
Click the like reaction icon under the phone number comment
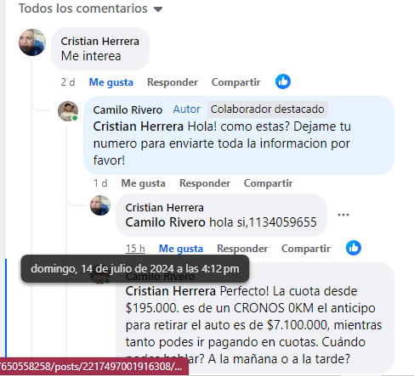click(x=354, y=248)
